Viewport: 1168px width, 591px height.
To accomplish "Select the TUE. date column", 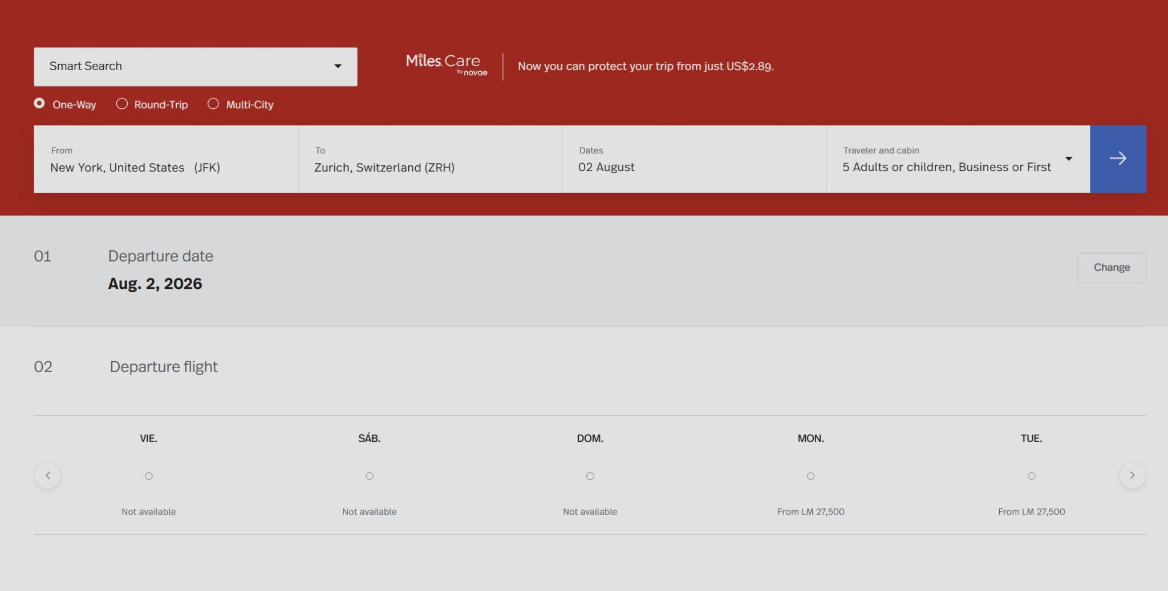I will (1031, 476).
